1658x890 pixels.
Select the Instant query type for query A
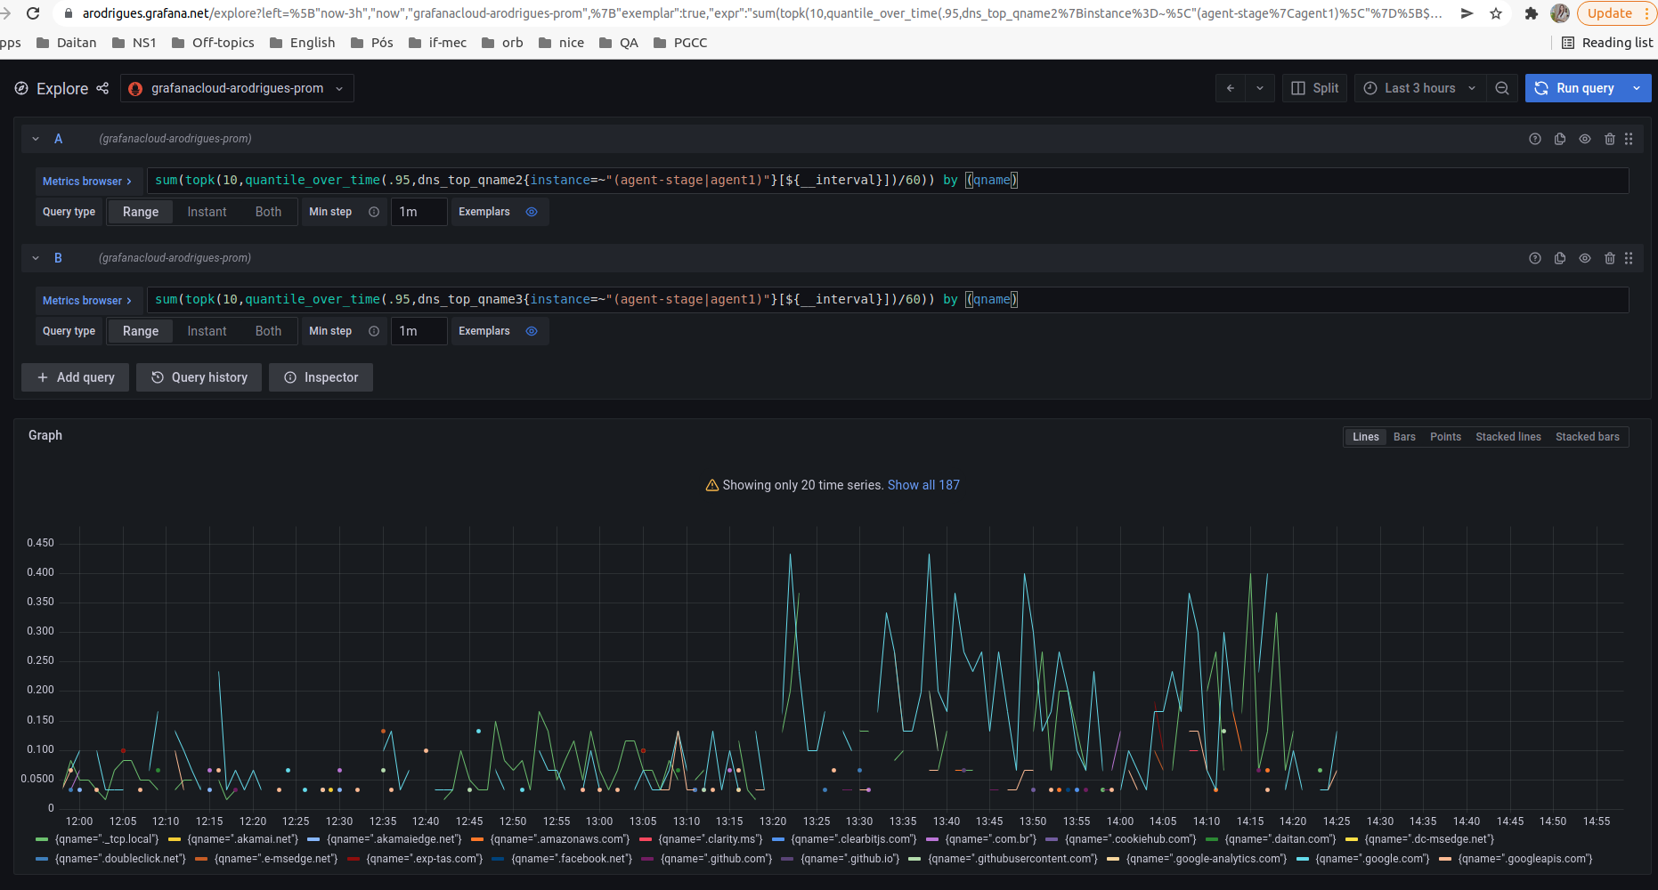click(207, 212)
